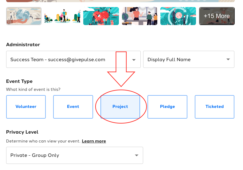243x170 pixels.
Task: Select the globe in hands cover image
Action: click(24, 16)
